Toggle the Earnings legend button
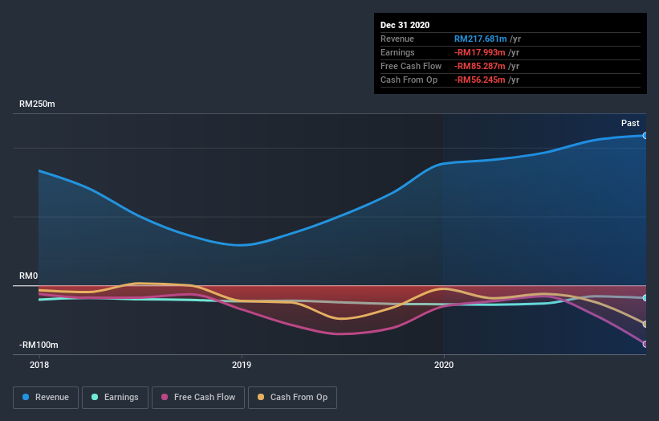 click(115, 398)
